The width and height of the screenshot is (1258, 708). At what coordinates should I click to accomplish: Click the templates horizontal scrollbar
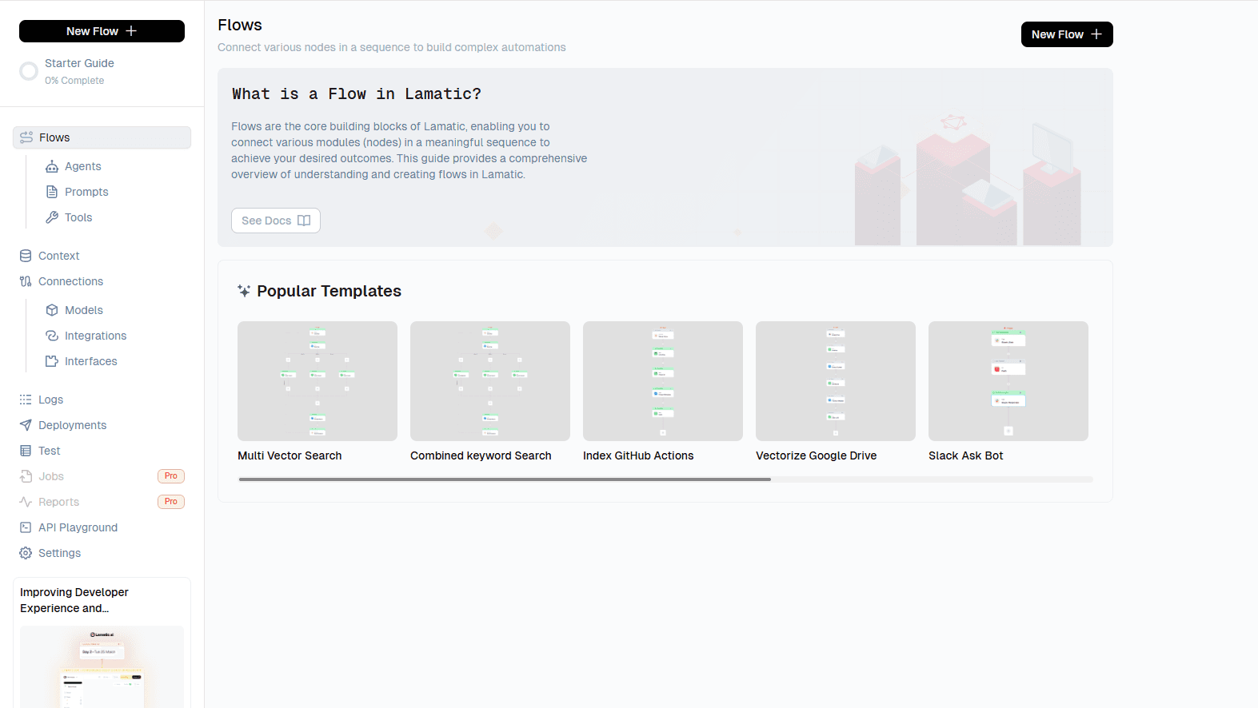pos(505,479)
